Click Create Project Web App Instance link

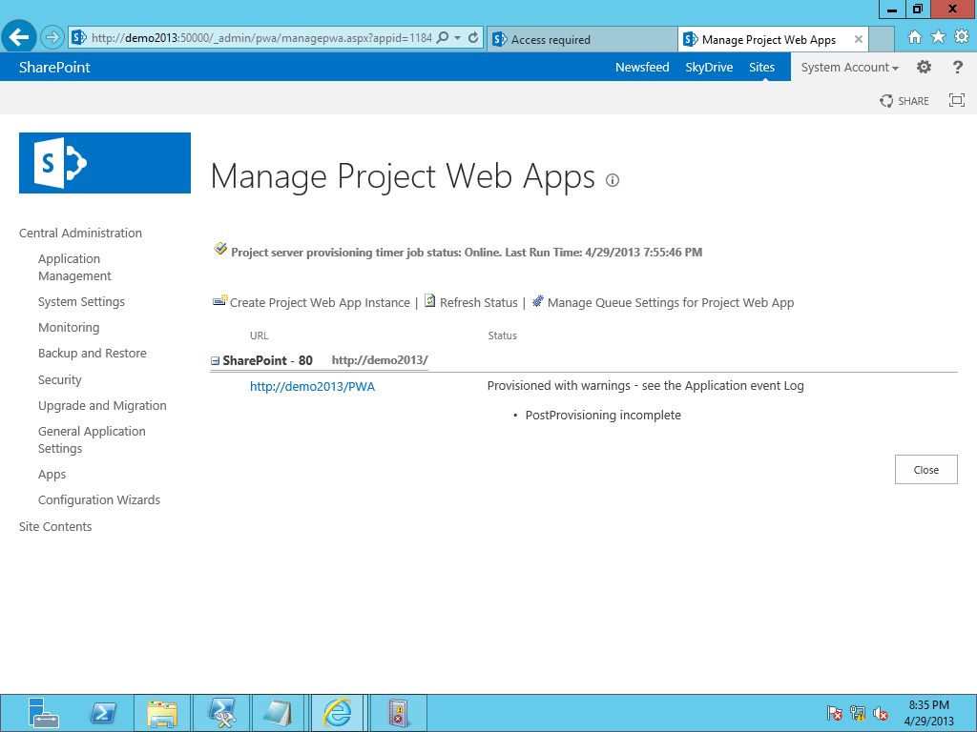(320, 302)
